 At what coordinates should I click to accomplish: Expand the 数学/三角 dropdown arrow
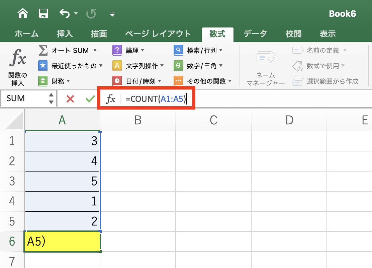[x=221, y=65]
